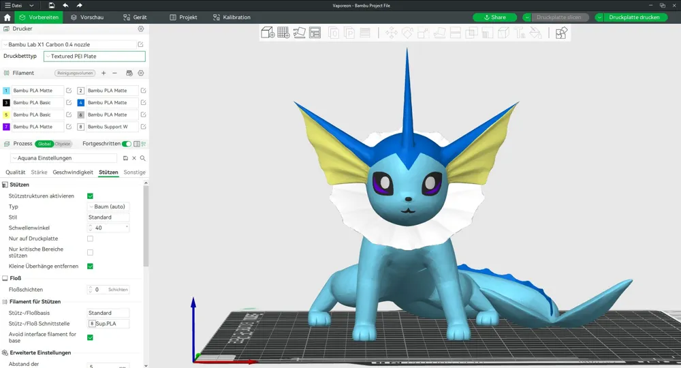Open the Assembly view puzzle icon

coord(561,33)
